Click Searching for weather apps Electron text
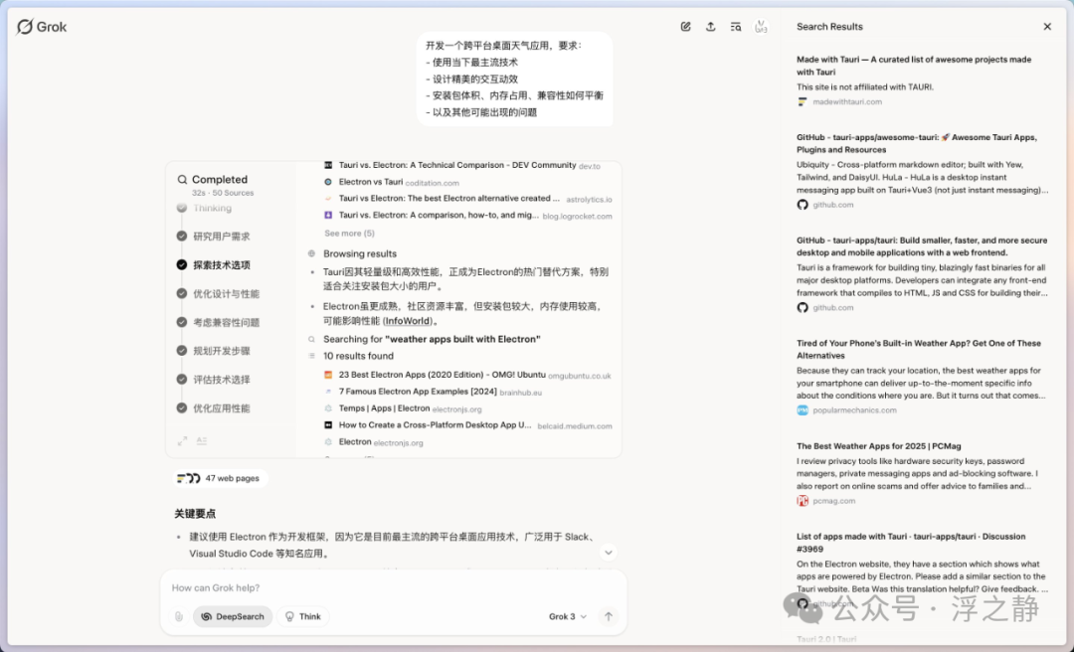The image size is (1074, 652). [x=432, y=339]
